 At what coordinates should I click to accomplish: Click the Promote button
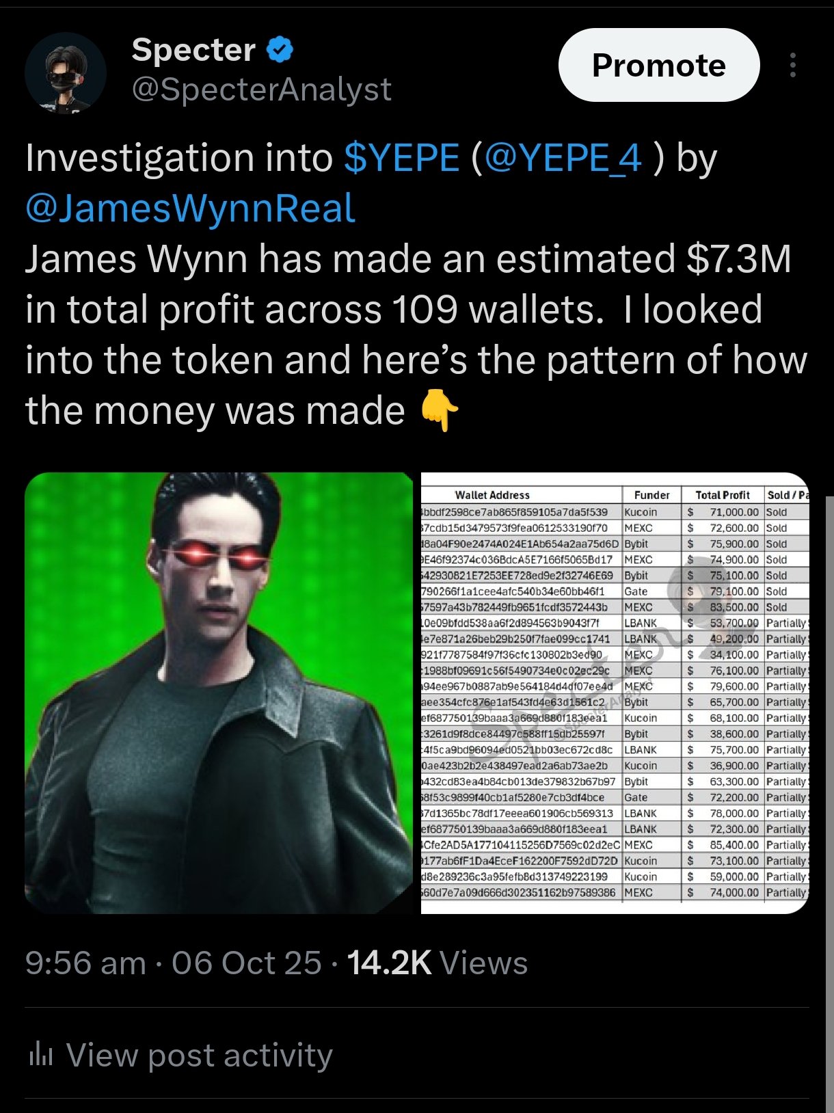[659, 65]
